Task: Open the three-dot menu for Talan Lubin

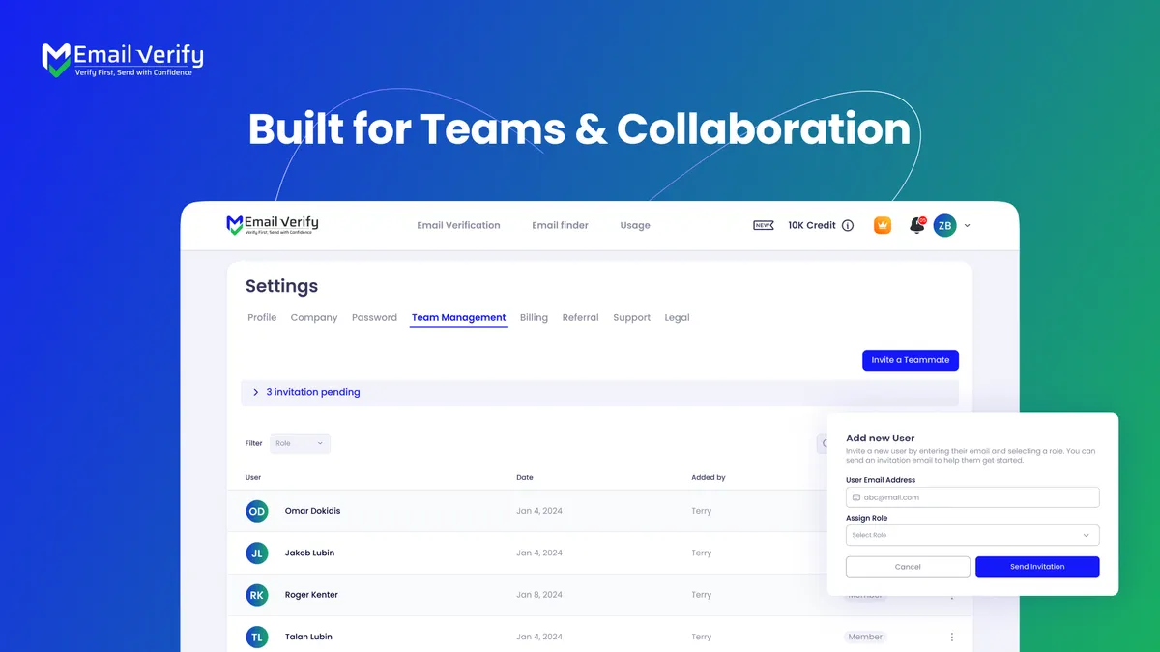Action: [952, 638]
